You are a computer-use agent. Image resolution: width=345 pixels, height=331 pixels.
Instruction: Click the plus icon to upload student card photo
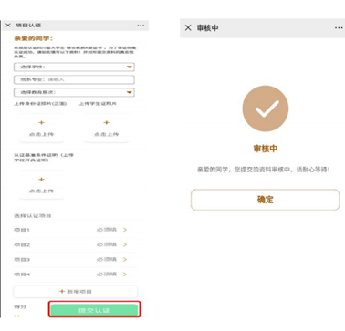[x=106, y=122]
